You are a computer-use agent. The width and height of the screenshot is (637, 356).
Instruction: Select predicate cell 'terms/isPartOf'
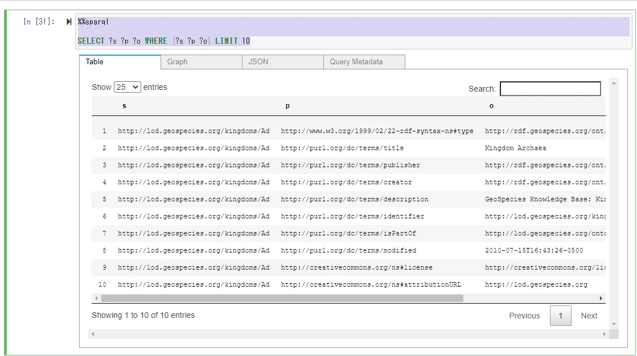(348, 233)
